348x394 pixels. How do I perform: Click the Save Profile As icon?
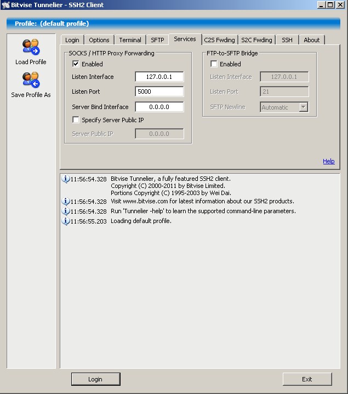[31, 80]
